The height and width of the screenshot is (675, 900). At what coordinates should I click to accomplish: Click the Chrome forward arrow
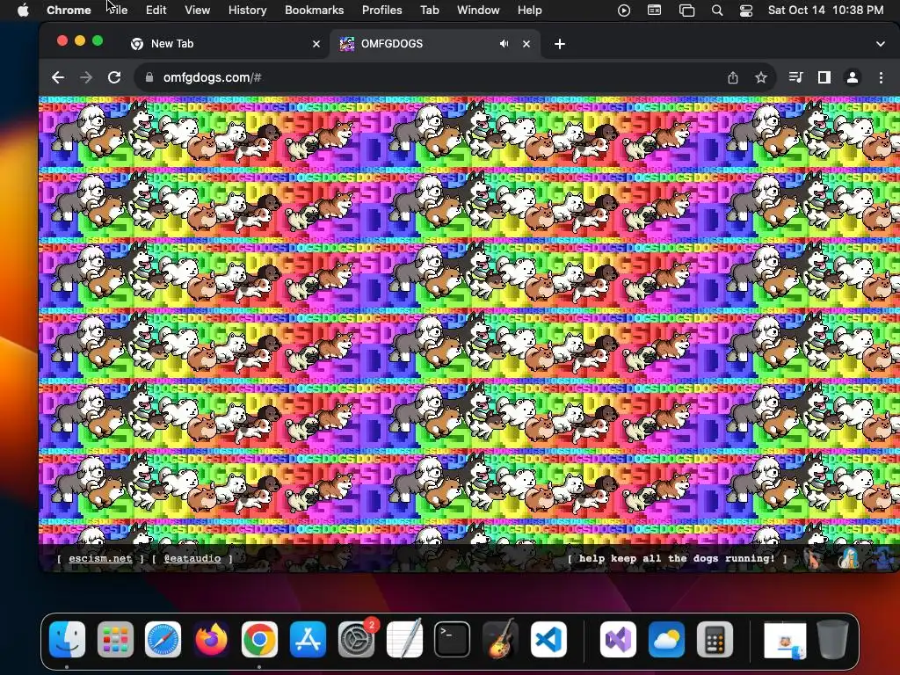coord(86,77)
